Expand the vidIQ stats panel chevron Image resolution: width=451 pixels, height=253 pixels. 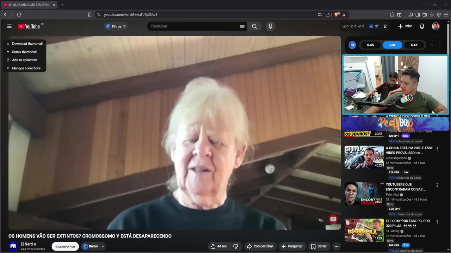coord(432,45)
